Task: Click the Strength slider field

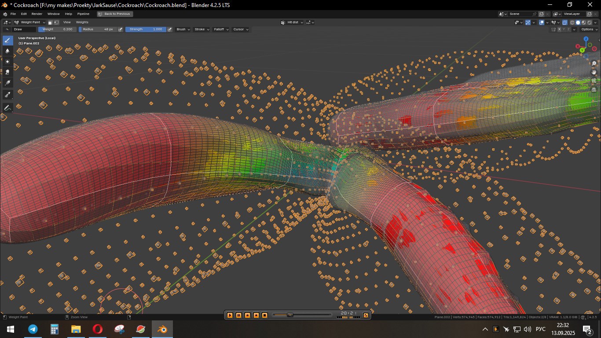Action: [145, 29]
